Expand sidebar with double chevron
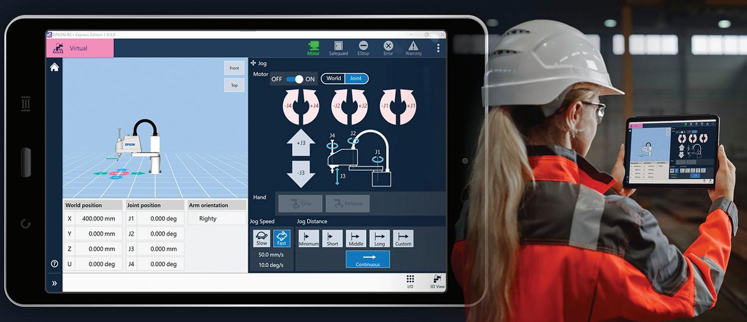Image resolution: width=747 pixels, height=322 pixels. click(x=54, y=283)
